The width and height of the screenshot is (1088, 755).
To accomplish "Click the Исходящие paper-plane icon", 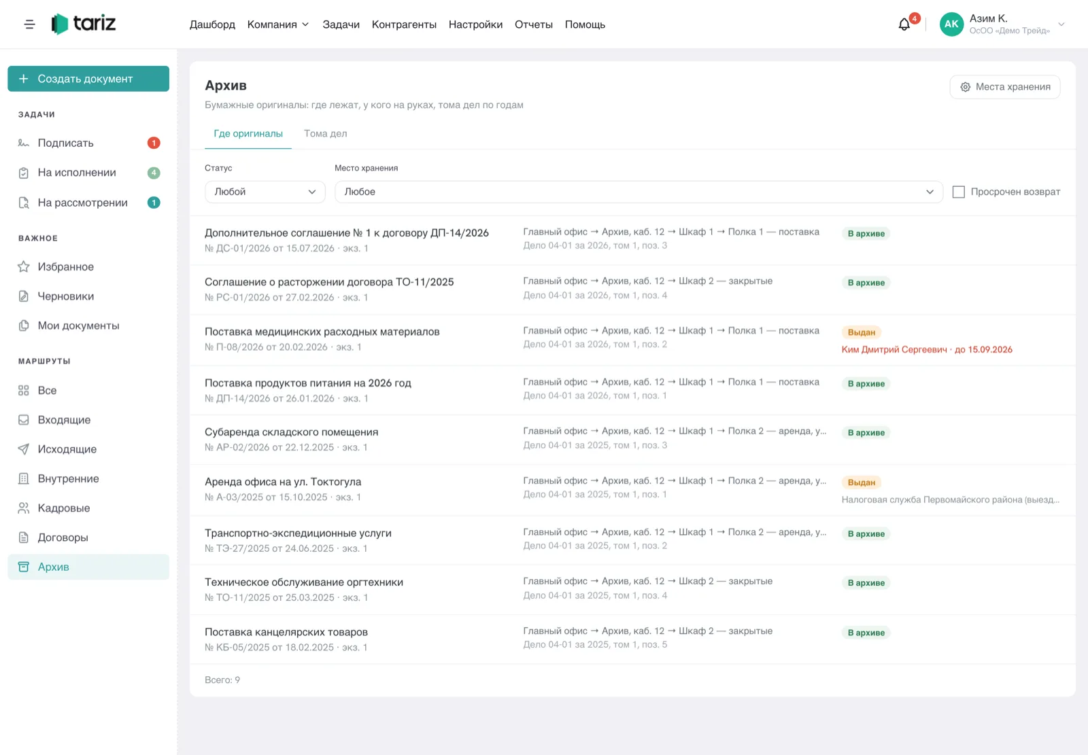I will point(24,449).
